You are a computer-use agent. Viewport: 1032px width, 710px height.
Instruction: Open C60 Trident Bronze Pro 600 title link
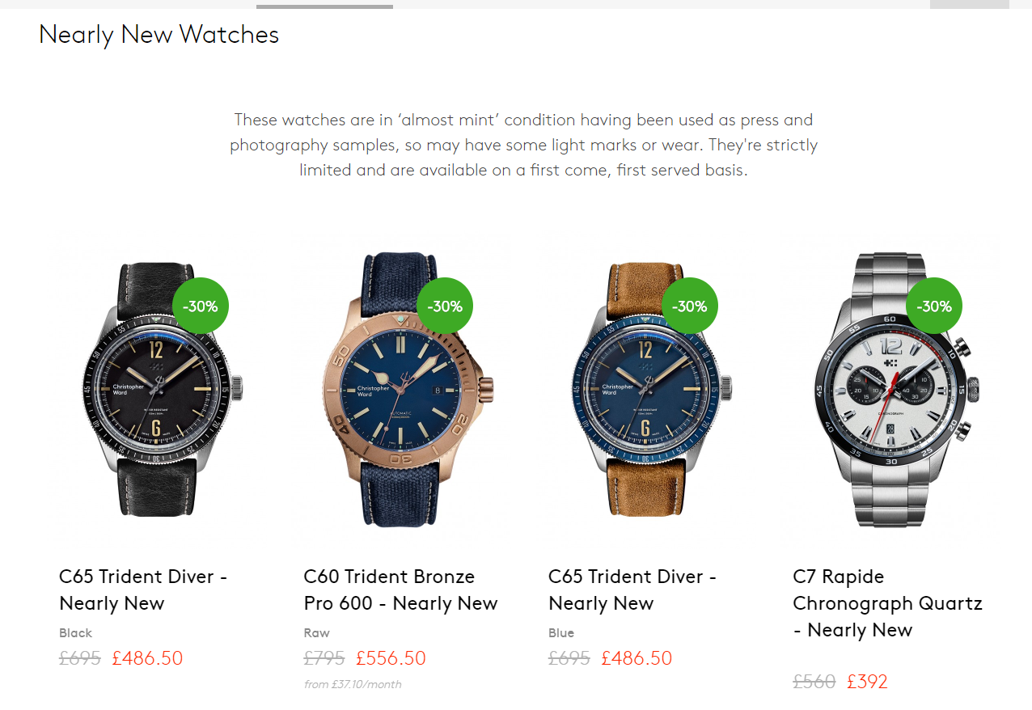click(400, 590)
